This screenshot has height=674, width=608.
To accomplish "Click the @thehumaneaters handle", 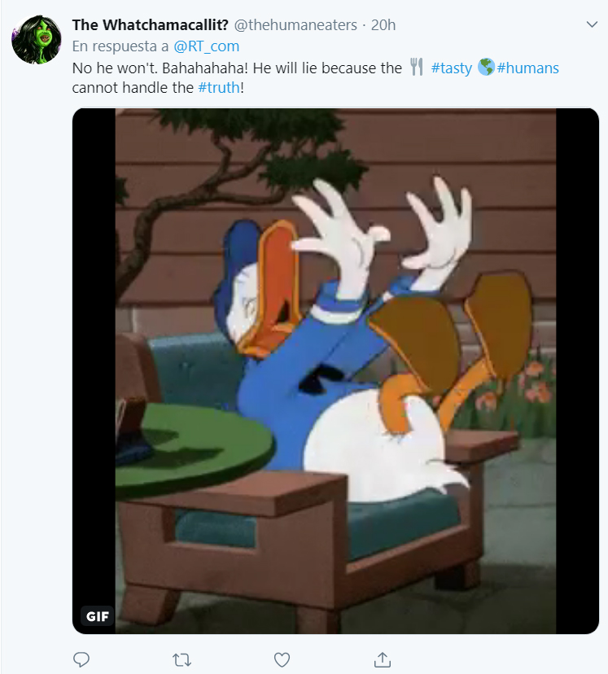I will tap(295, 25).
